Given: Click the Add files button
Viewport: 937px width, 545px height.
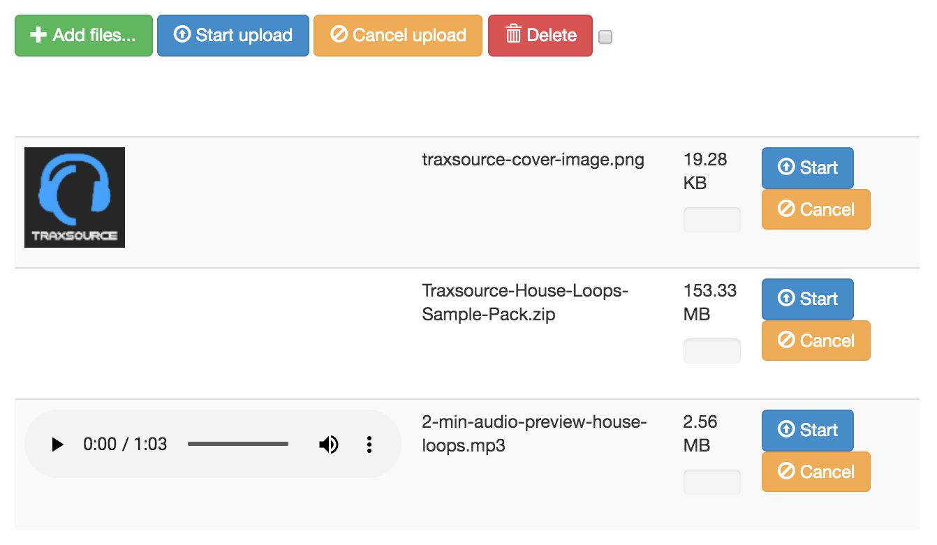Looking at the screenshot, I should [x=83, y=36].
